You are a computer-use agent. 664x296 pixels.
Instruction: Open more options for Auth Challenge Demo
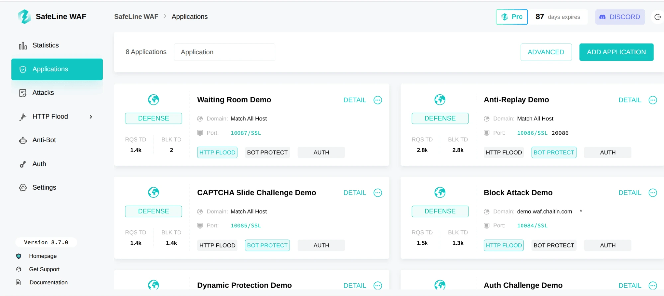pos(653,285)
